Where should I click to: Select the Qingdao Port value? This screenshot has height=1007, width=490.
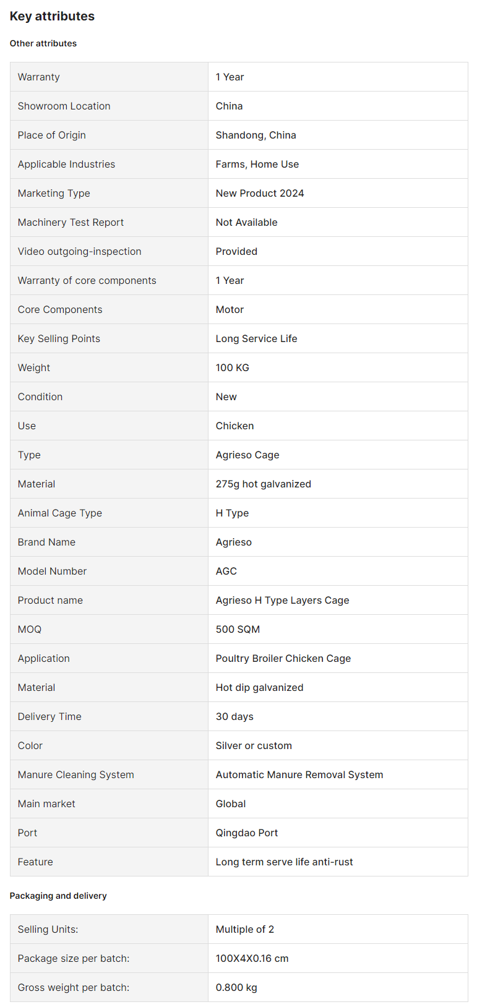point(247,833)
